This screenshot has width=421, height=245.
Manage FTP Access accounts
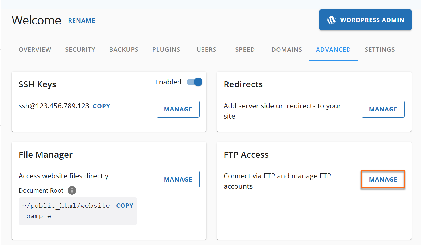click(x=383, y=180)
